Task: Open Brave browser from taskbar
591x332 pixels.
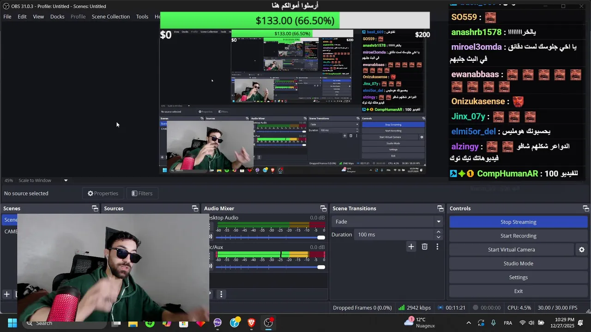Action: click(252, 323)
